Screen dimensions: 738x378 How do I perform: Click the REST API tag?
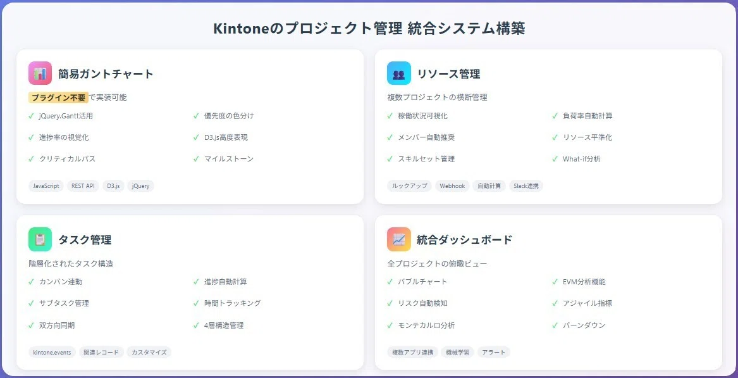pyautogui.click(x=83, y=186)
